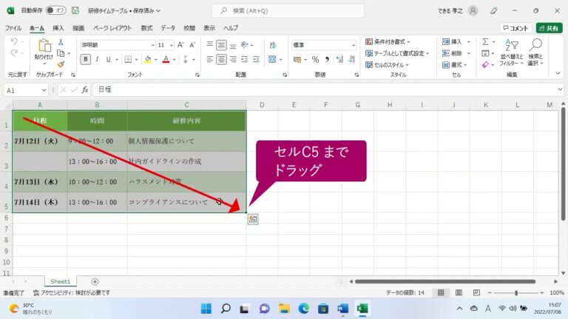This screenshot has width=568, height=319.
Task: Click the Orientation text rotation icon
Action: click(x=245, y=45)
